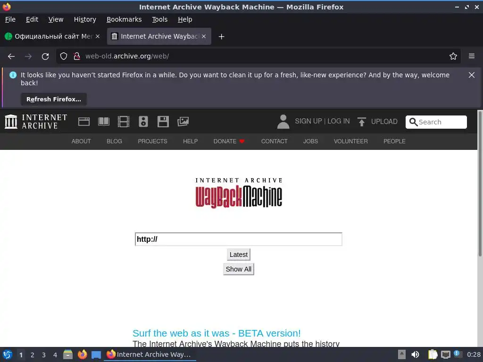Viewport: 483px width, 362px height.
Task: Open the History menu
Action: tap(85, 19)
